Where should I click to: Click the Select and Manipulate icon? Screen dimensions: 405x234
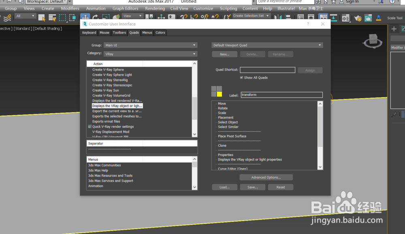tap(161, 17)
